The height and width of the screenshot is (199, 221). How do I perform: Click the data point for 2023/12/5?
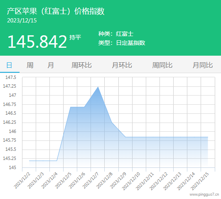(x=70, y=107)
